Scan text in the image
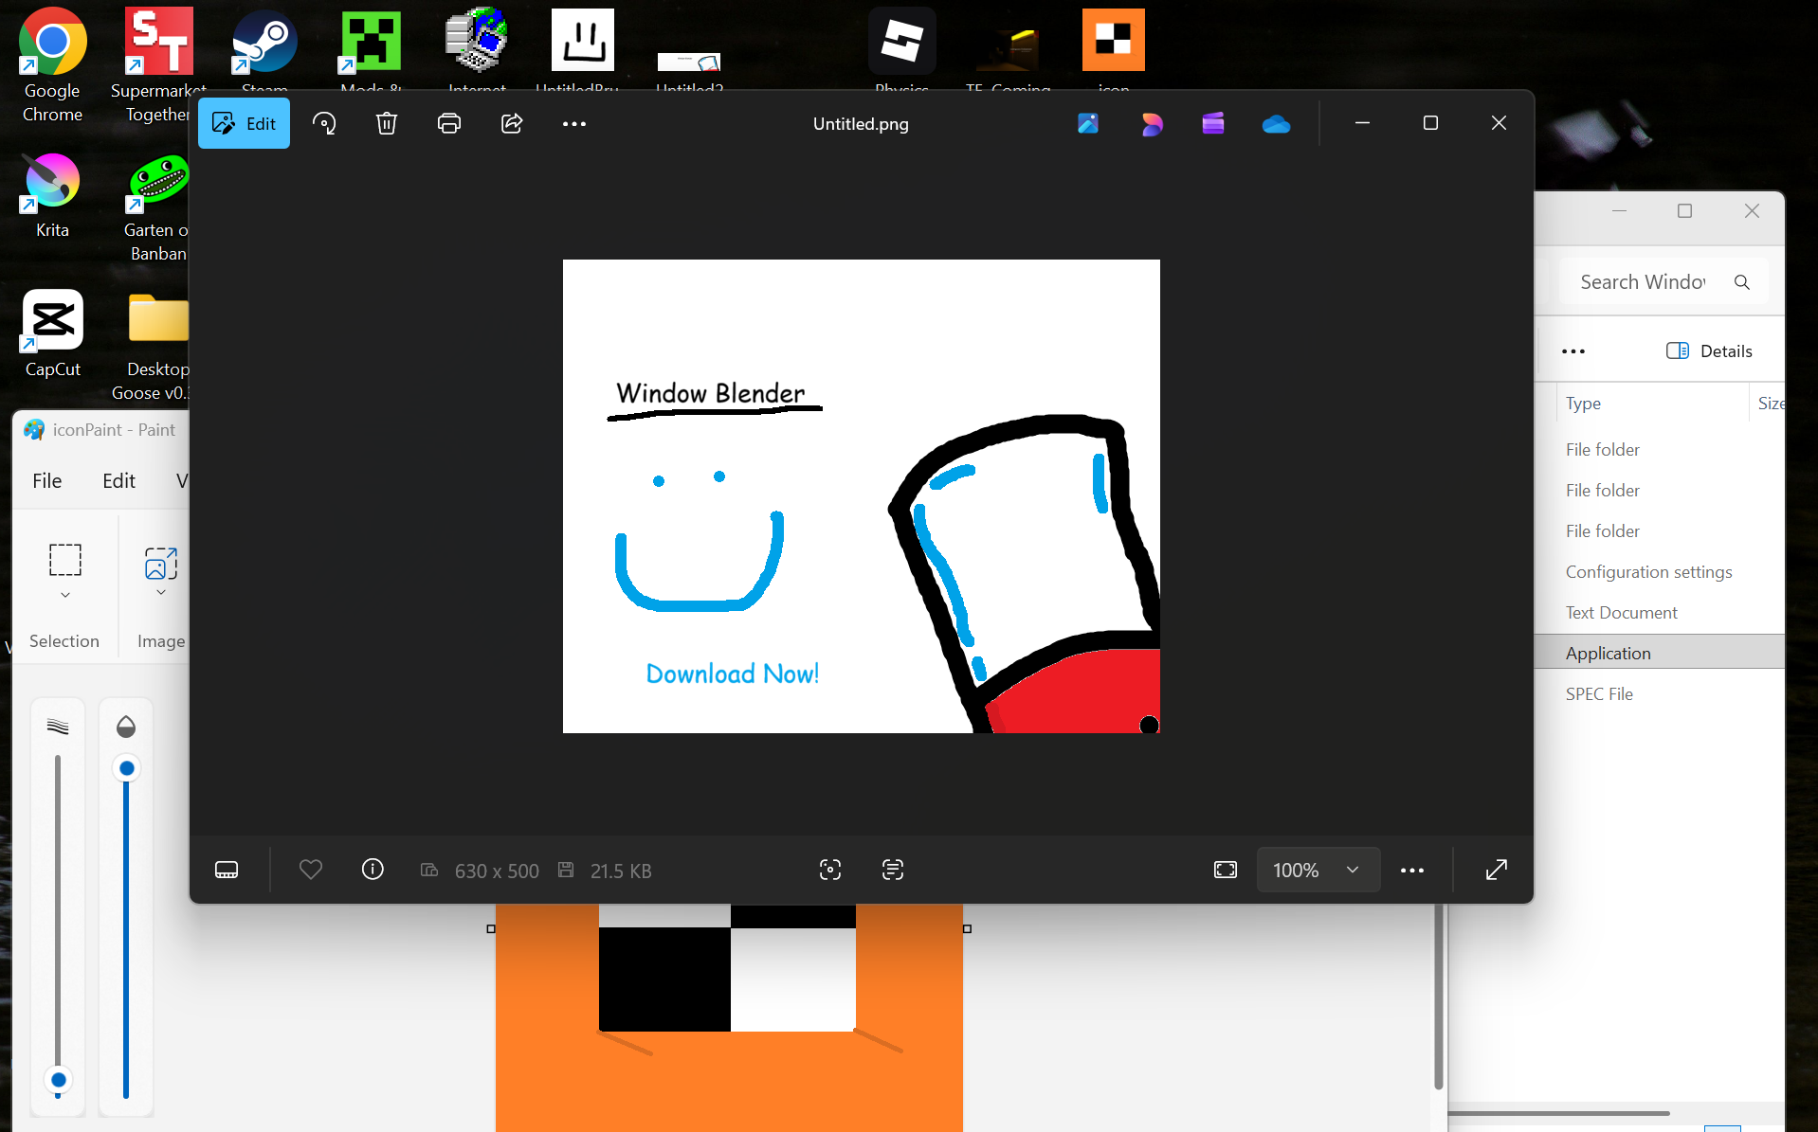Viewport: 1818px width, 1132px height. [x=893, y=870]
